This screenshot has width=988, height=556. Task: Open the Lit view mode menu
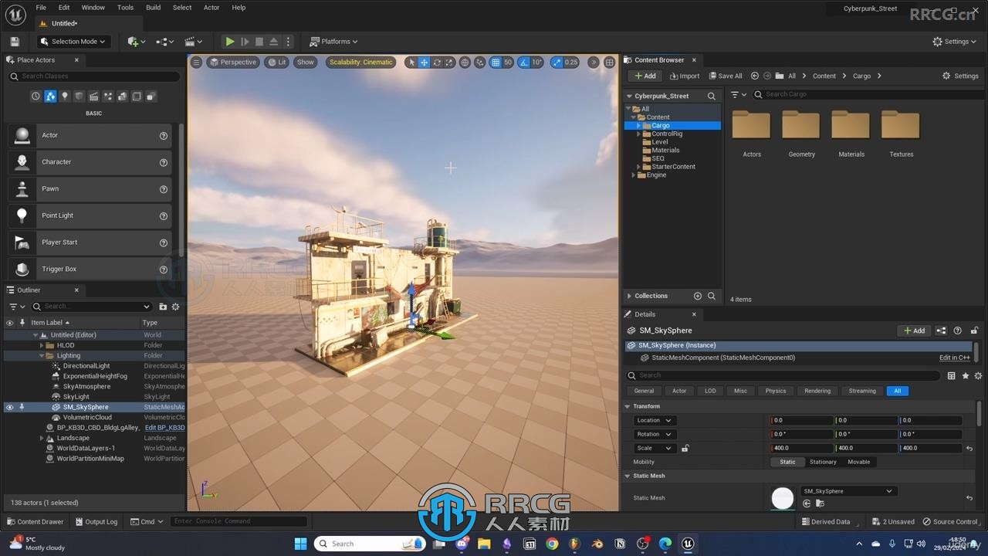point(277,63)
